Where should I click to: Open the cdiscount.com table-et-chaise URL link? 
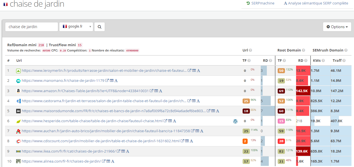click(x=101, y=141)
